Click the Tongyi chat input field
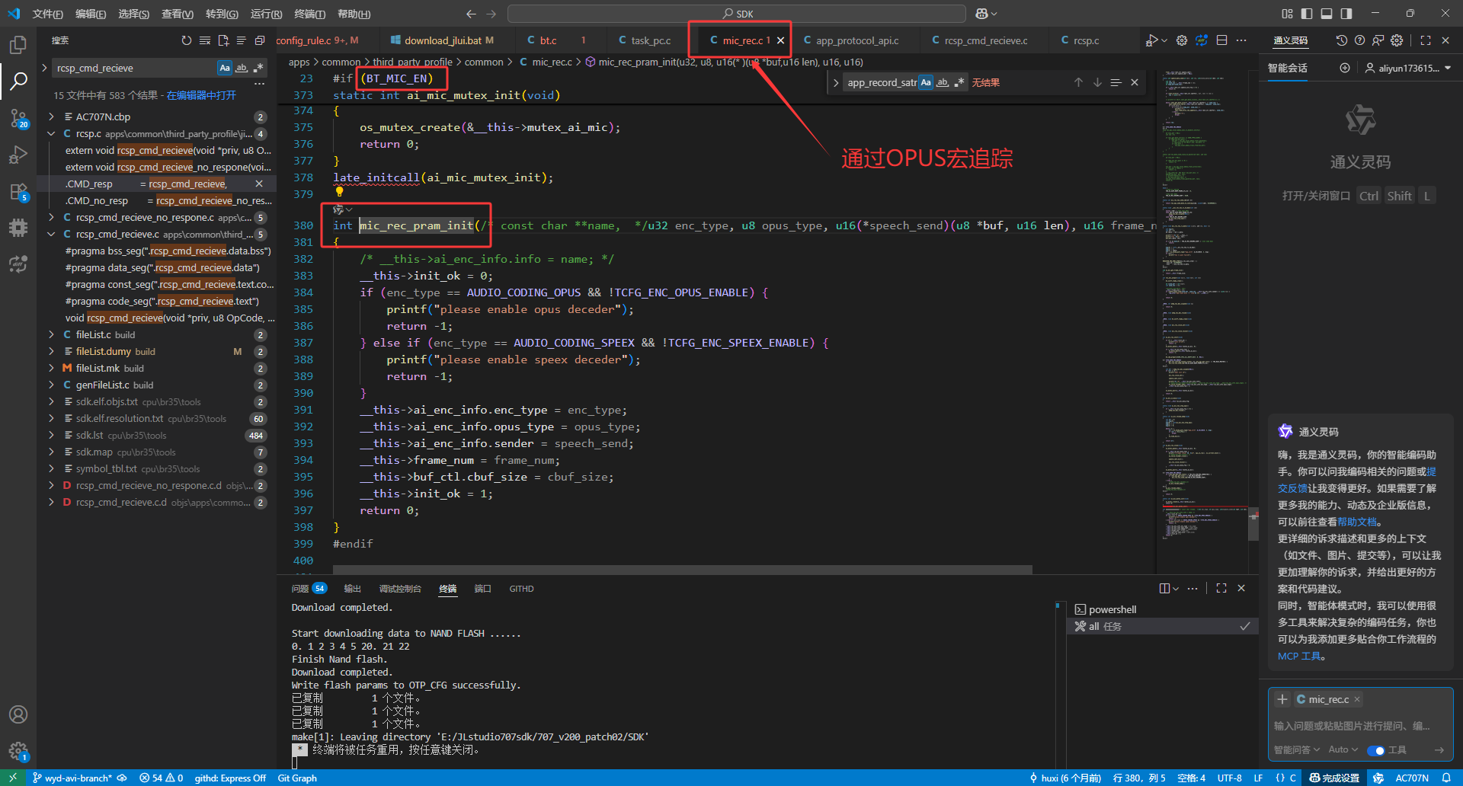The height and width of the screenshot is (786, 1463). coord(1360,726)
